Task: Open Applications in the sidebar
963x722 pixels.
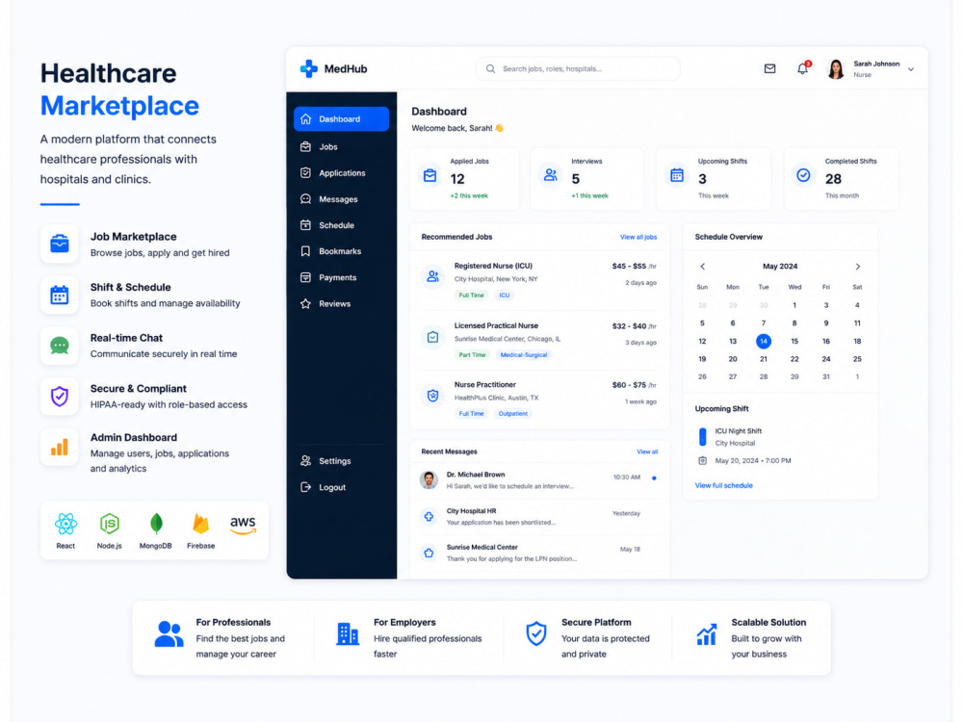Action: [x=342, y=173]
